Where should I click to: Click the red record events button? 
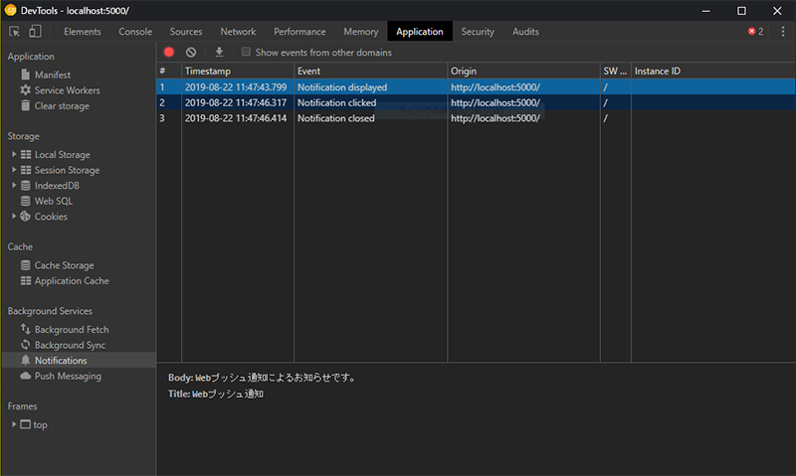point(169,53)
